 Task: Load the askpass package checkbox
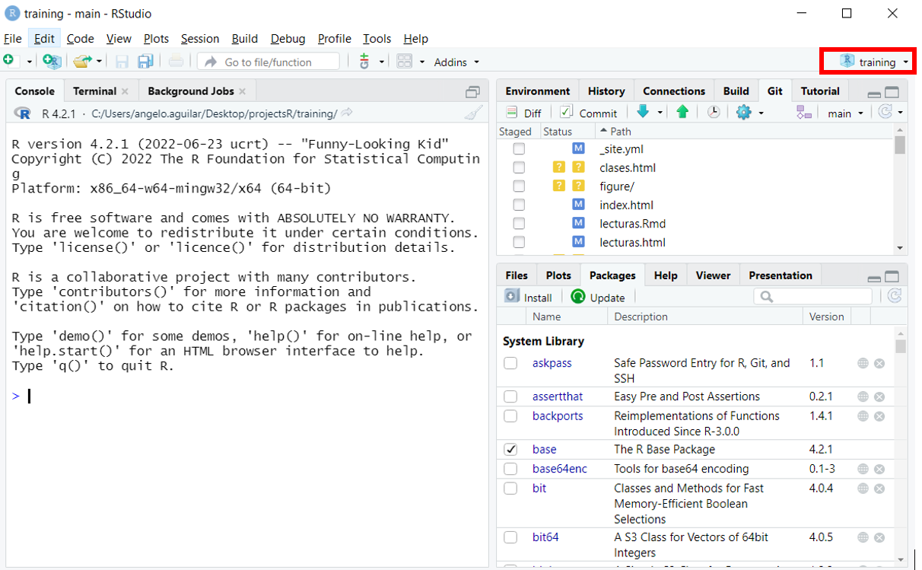click(510, 364)
